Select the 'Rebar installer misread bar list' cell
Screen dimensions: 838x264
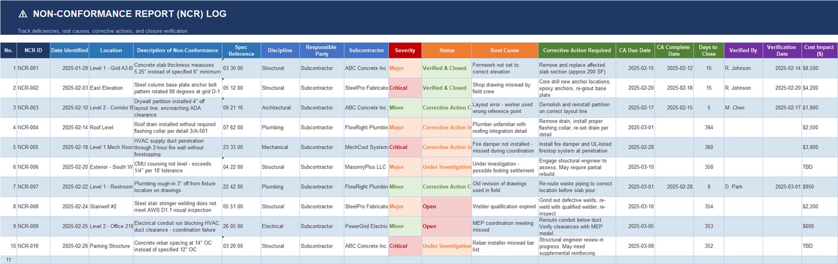coord(504,246)
